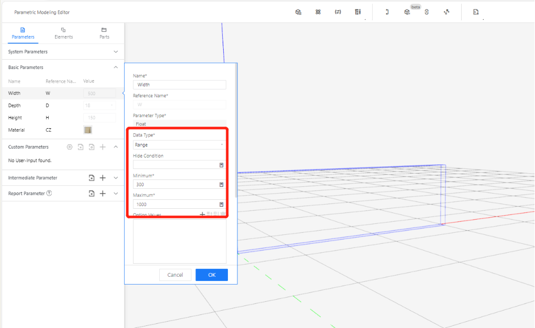Switch to the Parts tab
Image resolution: width=535 pixels, height=328 pixels.
coord(104,33)
